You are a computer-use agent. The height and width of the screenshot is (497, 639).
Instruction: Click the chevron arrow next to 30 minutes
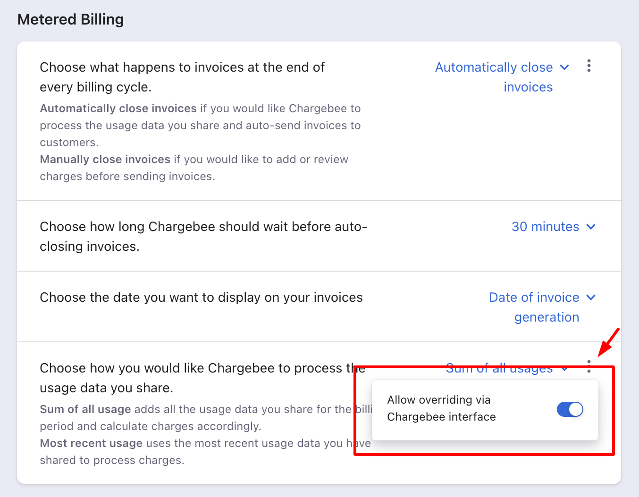click(591, 227)
